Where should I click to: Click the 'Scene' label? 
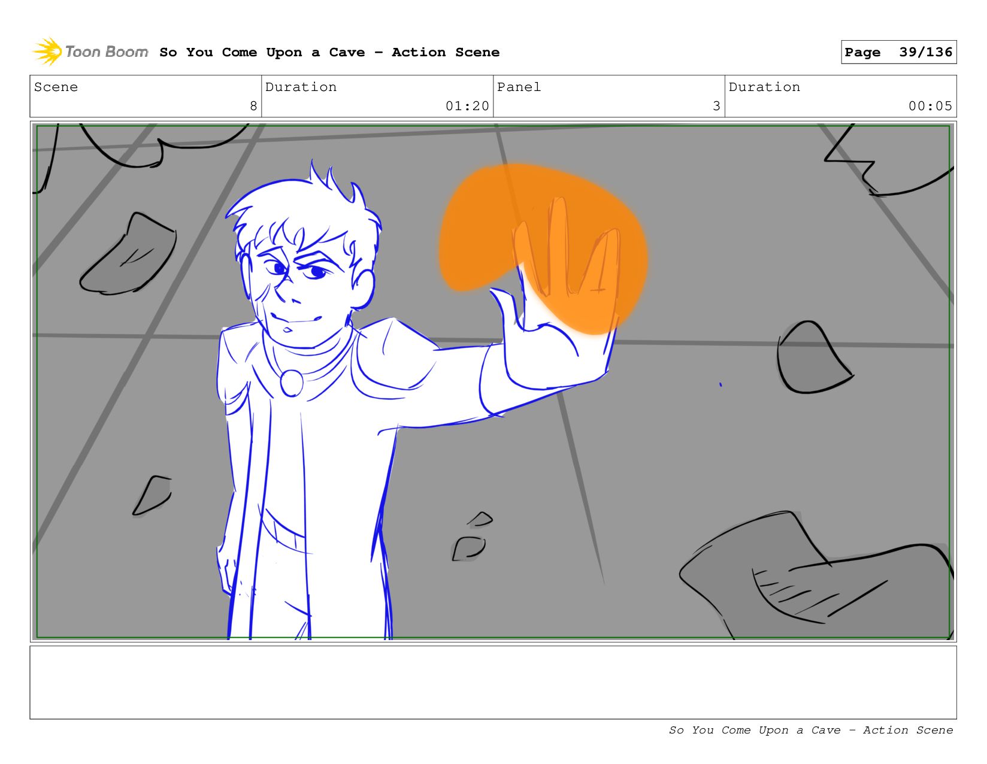click(56, 87)
